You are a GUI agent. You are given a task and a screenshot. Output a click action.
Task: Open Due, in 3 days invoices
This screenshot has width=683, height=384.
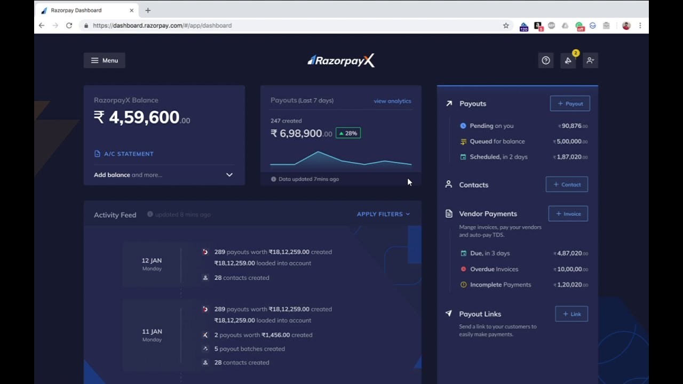(523, 253)
